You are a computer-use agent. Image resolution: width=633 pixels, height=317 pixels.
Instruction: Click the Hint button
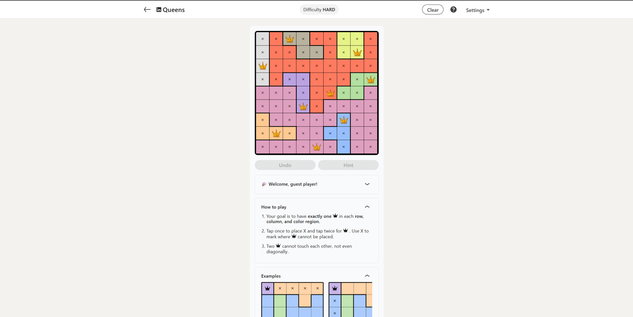click(x=348, y=165)
